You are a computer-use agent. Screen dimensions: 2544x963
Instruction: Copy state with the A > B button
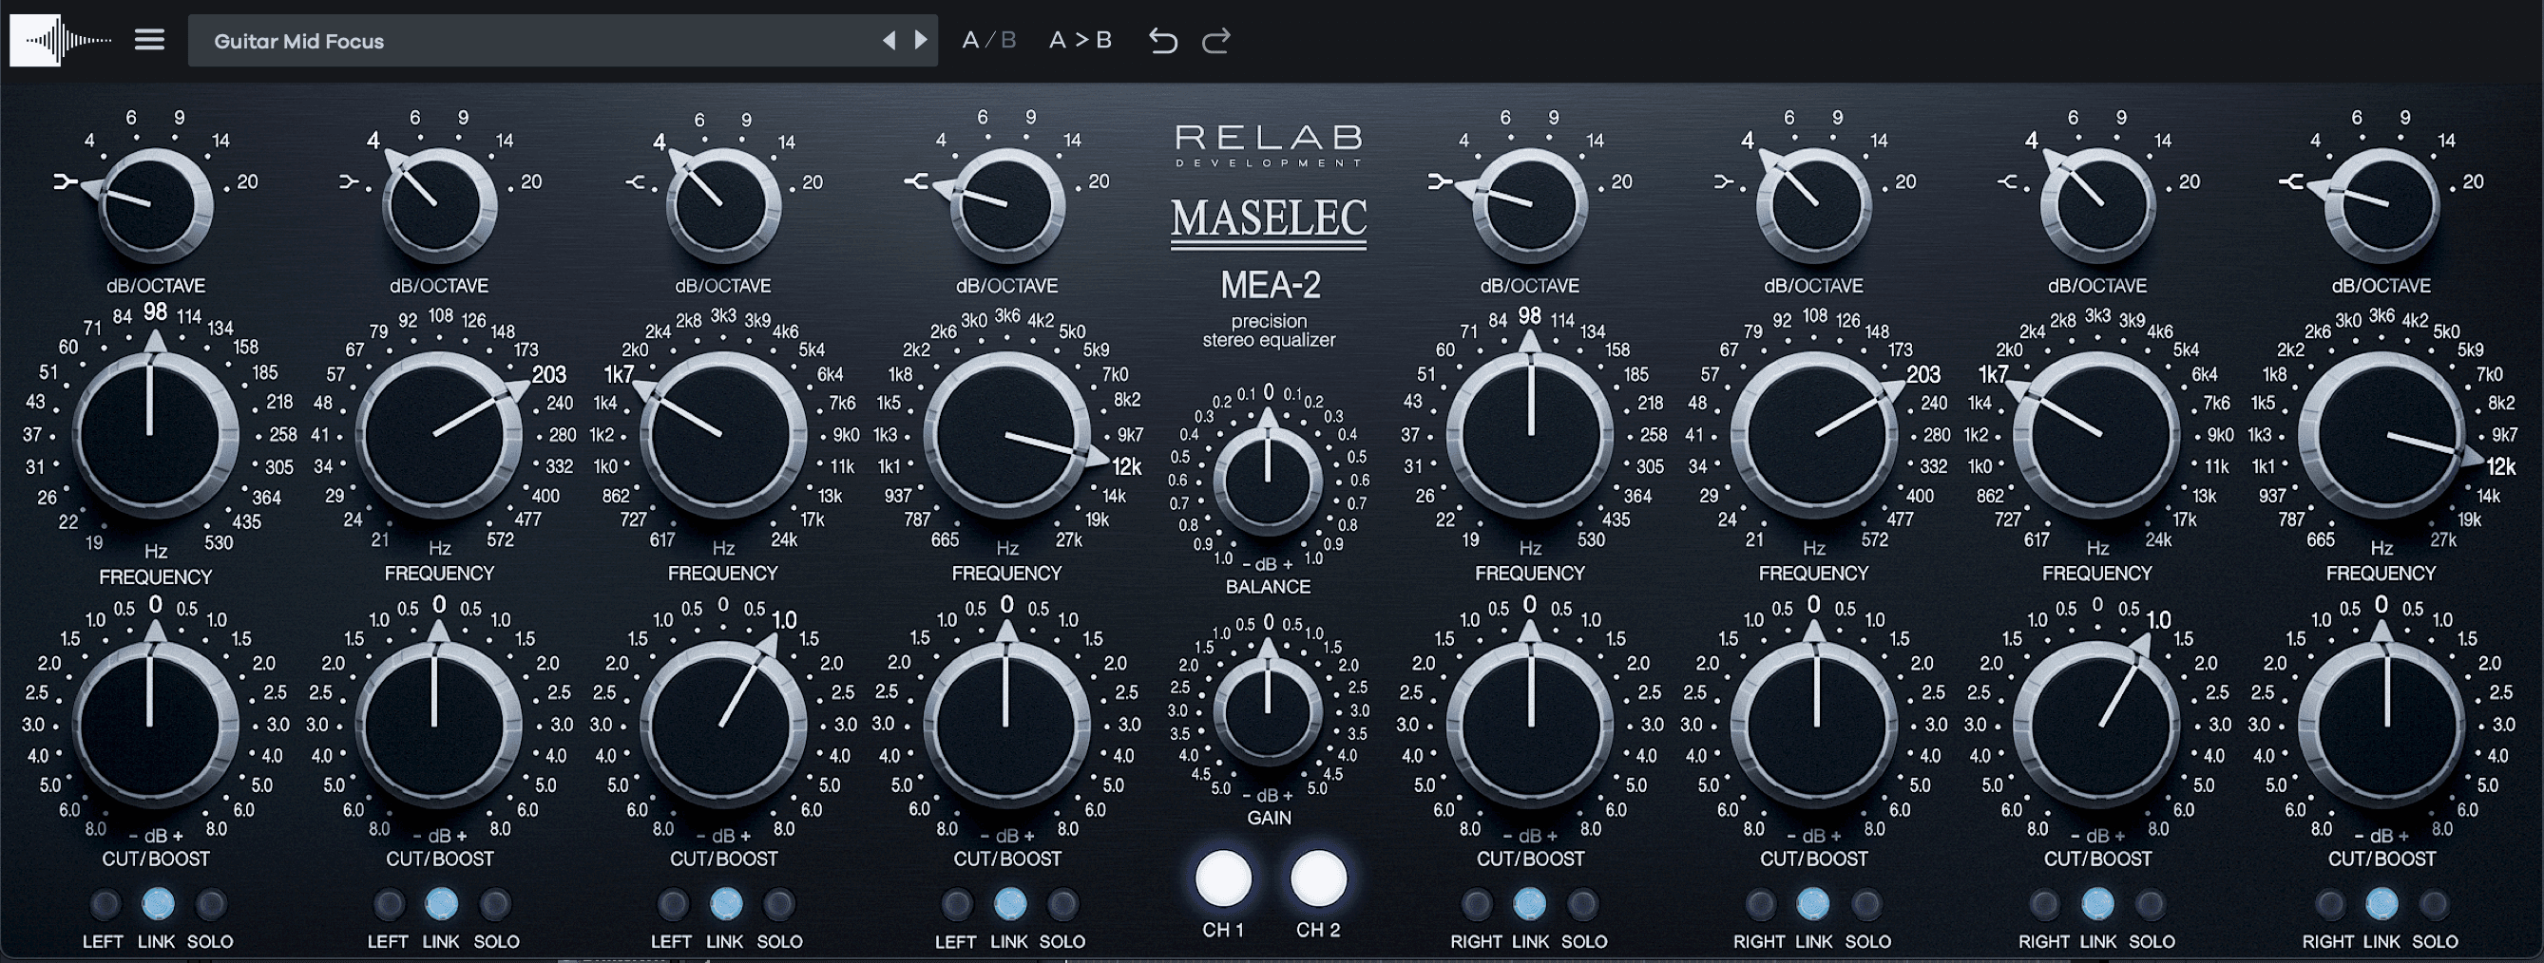[1081, 41]
